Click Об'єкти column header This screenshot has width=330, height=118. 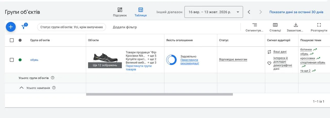(x=93, y=40)
